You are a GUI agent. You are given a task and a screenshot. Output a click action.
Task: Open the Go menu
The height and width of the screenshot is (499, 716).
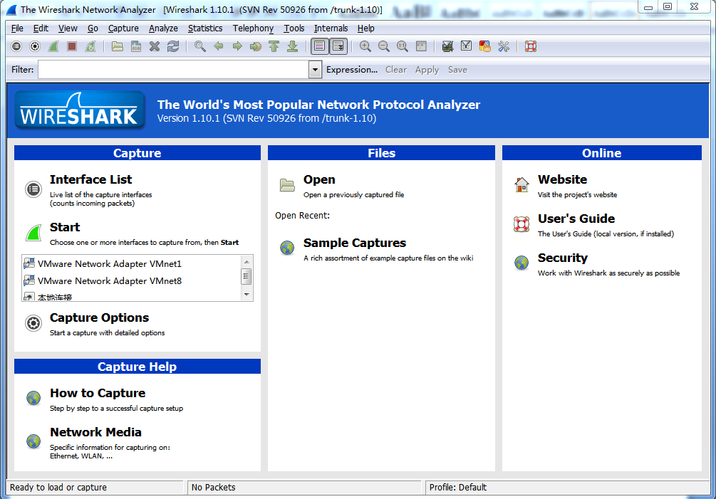coord(93,28)
